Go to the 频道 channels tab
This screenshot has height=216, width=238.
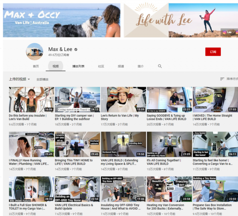121,66
